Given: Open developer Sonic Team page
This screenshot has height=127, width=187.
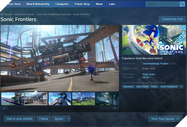Looking at the screenshot, I should (x=149, y=74).
